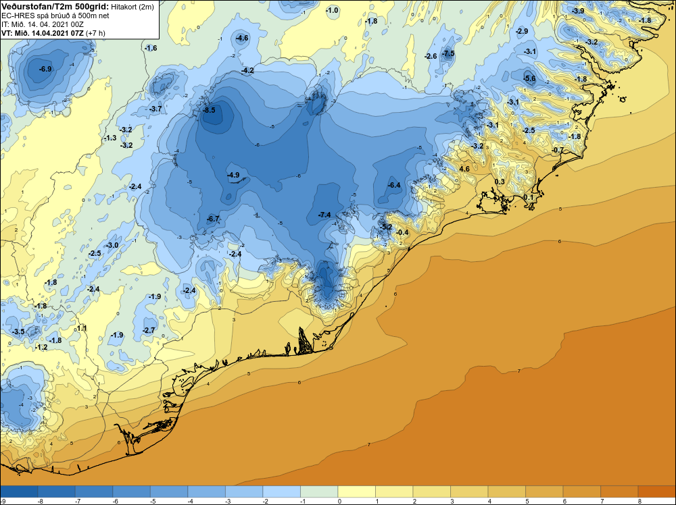Select the -3.5 temperature reading
676x505 pixels.
pyautogui.click(x=18, y=331)
